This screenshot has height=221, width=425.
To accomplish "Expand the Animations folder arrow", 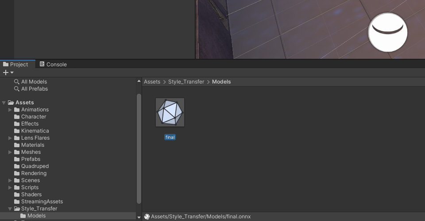I will (10, 110).
